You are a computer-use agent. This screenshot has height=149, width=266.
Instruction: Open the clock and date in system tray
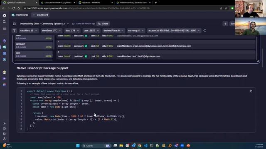[259, 146]
